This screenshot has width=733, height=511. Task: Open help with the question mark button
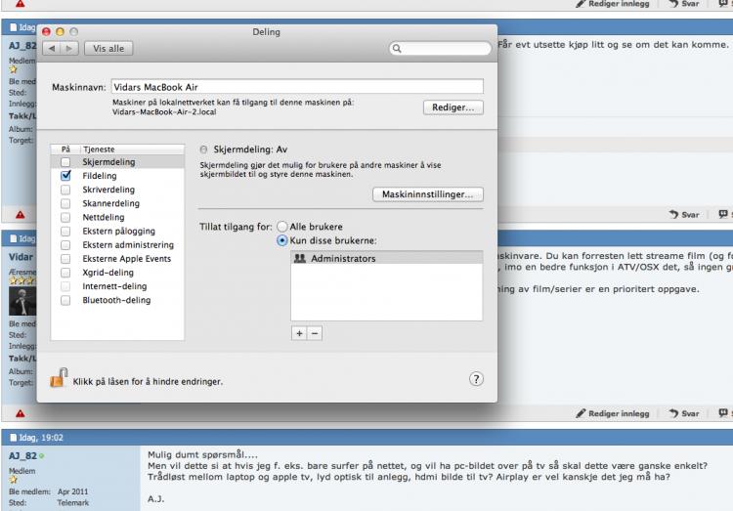[x=476, y=379]
